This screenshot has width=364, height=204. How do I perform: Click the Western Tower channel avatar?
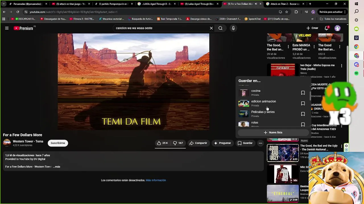7,143
